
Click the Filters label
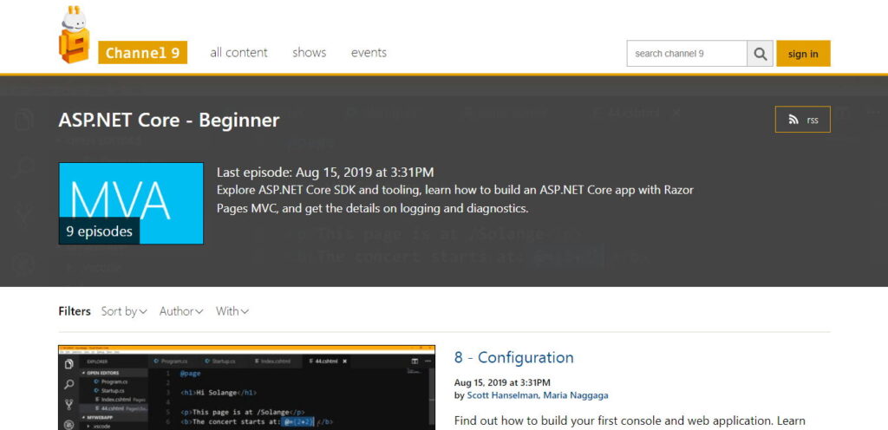[75, 311]
